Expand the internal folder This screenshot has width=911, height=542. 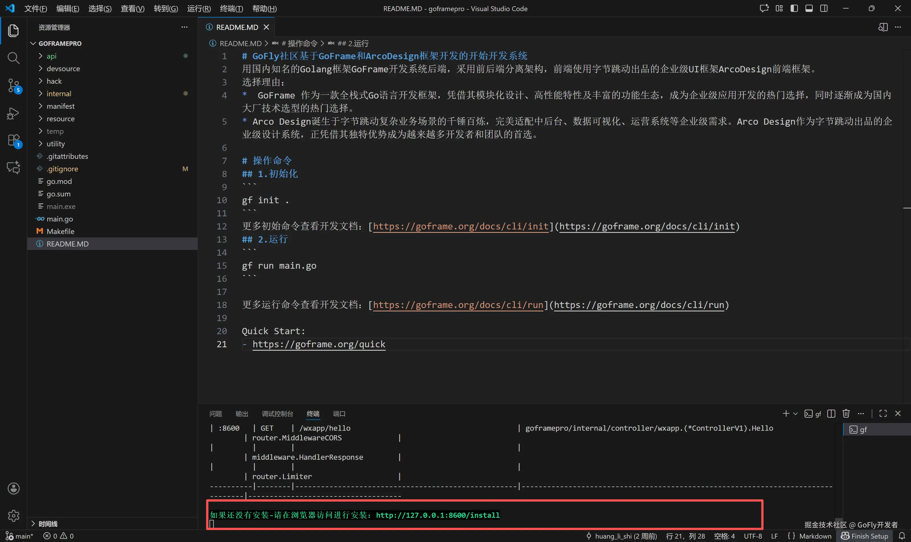click(x=59, y=93)
